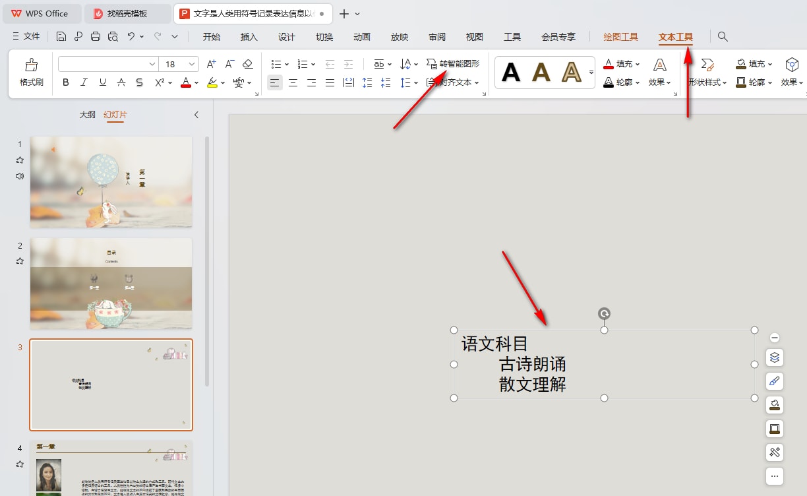This screenshot has width=807, height=496.
Task: Expand bullet list options dropdown
Action: pyautogui.click(x=286, y=64)
